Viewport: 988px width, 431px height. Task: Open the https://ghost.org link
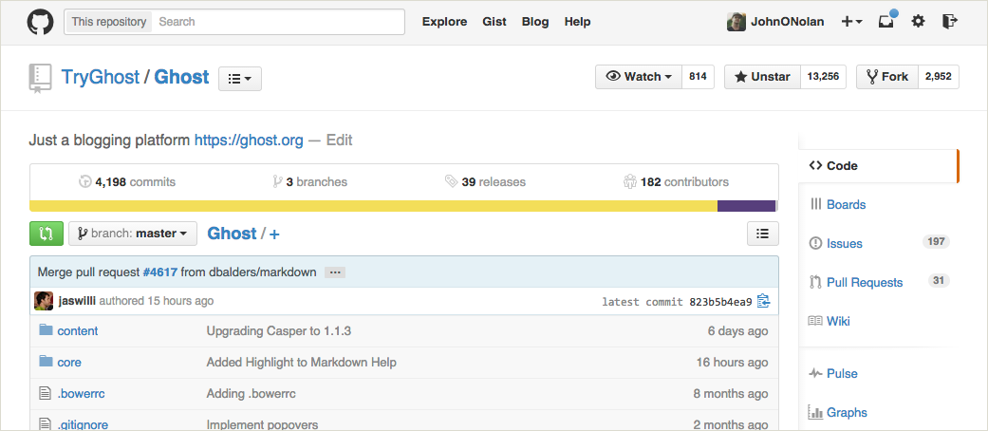(x=249, y=140)
